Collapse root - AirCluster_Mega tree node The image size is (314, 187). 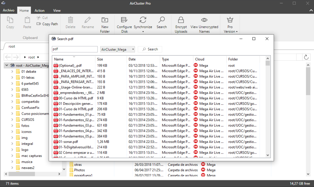(7, 65)
